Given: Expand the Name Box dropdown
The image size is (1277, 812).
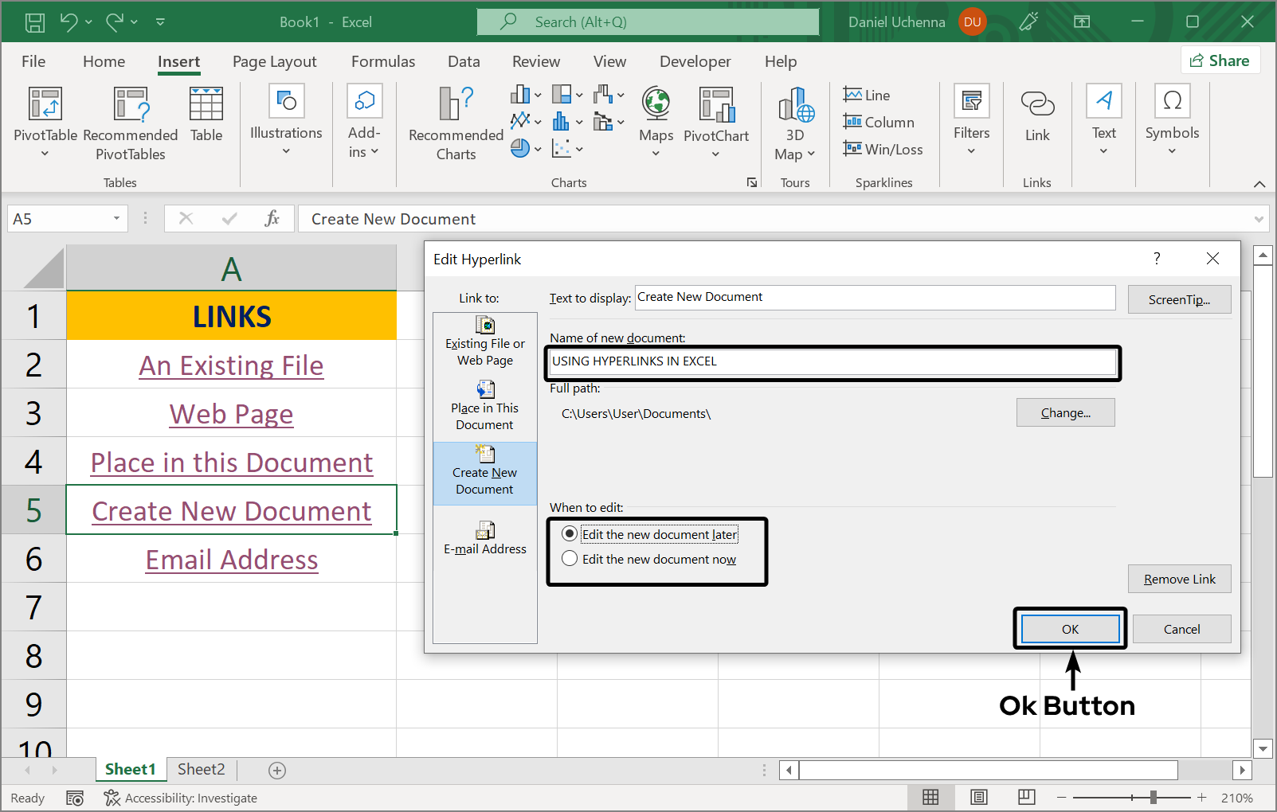Looking at the screenshot, I should coord(116,218).
